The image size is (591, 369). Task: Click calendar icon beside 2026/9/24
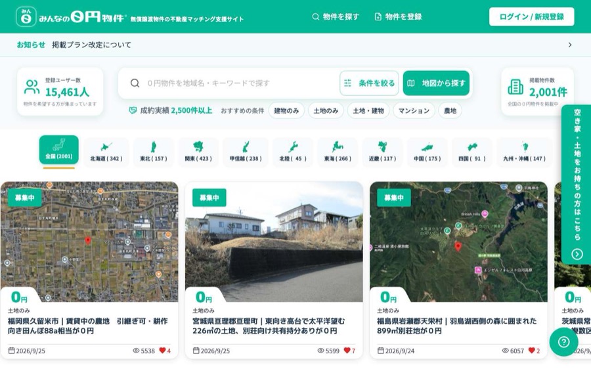381,351
